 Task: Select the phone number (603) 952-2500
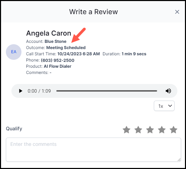(x=57, y=60)
